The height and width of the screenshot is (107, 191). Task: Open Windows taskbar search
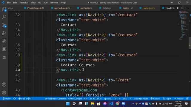tap(74, 104)
